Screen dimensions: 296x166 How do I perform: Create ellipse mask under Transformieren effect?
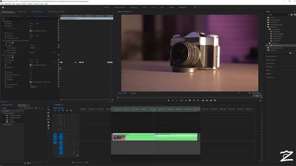pyautogui.click(x=6, y=57)
